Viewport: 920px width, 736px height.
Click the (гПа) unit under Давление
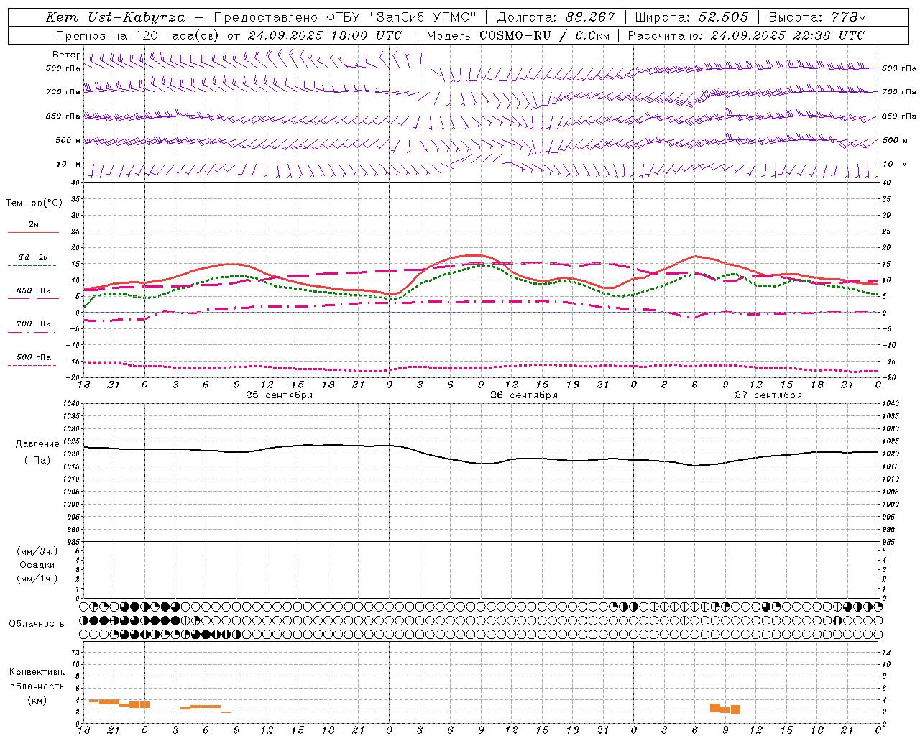pos(37,461)
